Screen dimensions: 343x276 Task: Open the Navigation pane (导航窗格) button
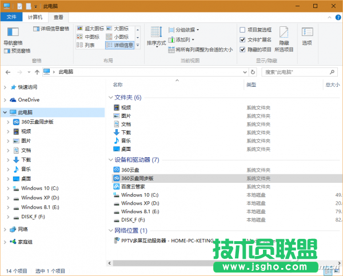[x=13, y=36]
